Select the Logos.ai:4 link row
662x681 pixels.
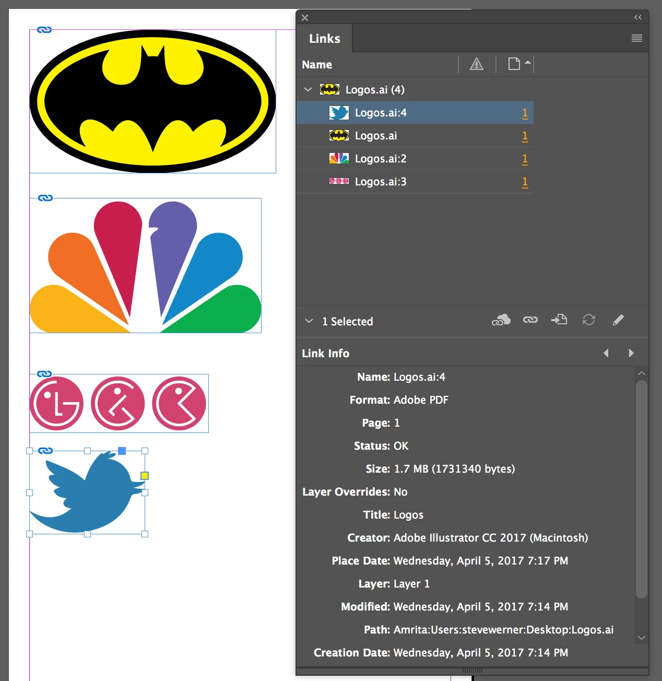pyautogui.click(x=415, y=113)
